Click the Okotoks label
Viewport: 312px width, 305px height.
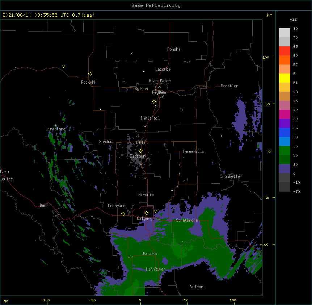tap(149, 254)
